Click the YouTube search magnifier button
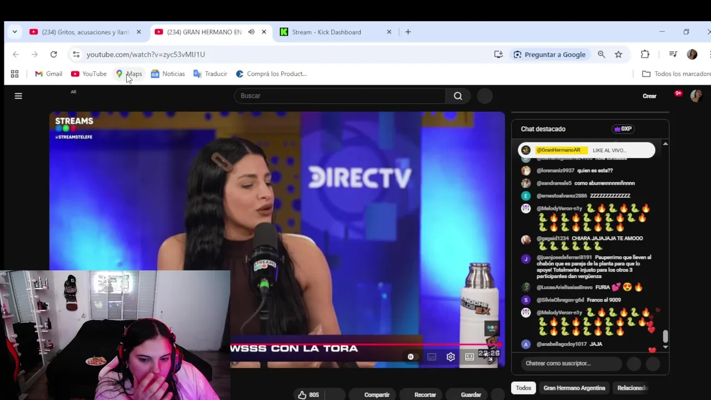Image resolution: width=711 pixels, height=400 pixels. click(x=458, y=96)
